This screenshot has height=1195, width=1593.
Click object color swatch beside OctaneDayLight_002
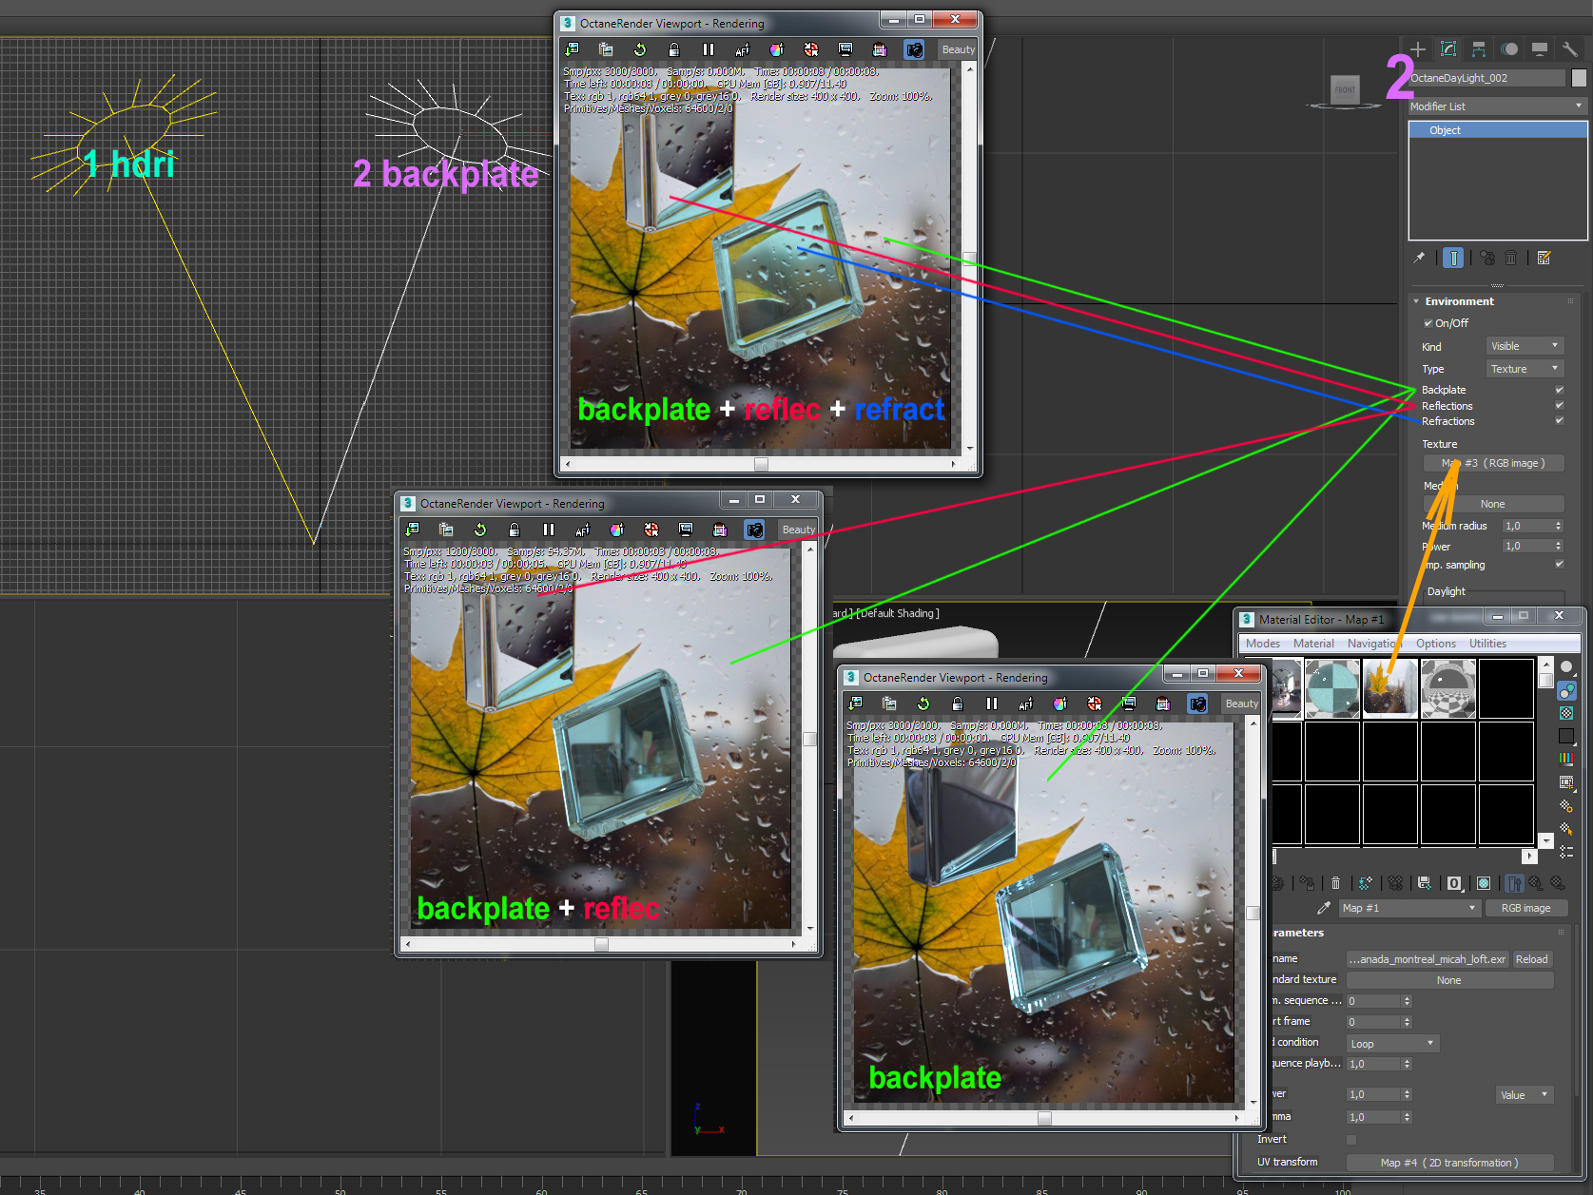point(1579,78)
